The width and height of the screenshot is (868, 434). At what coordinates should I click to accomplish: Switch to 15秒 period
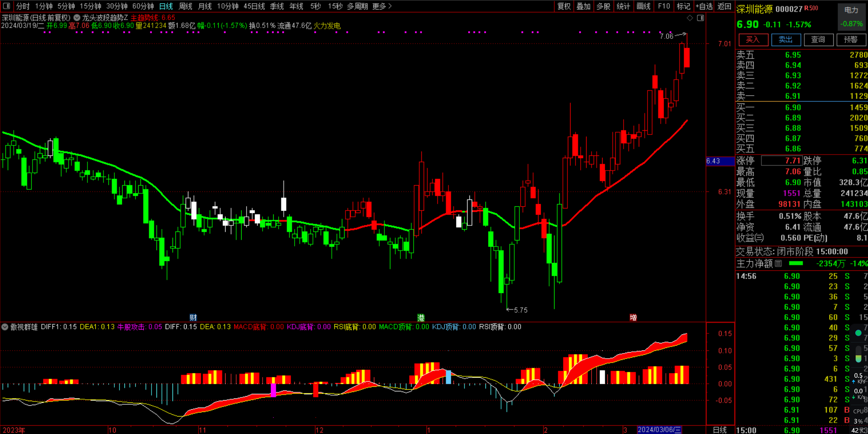point(335,6)
